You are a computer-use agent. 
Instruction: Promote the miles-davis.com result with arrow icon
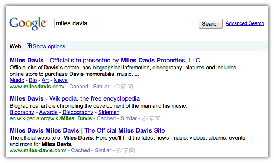125,151
